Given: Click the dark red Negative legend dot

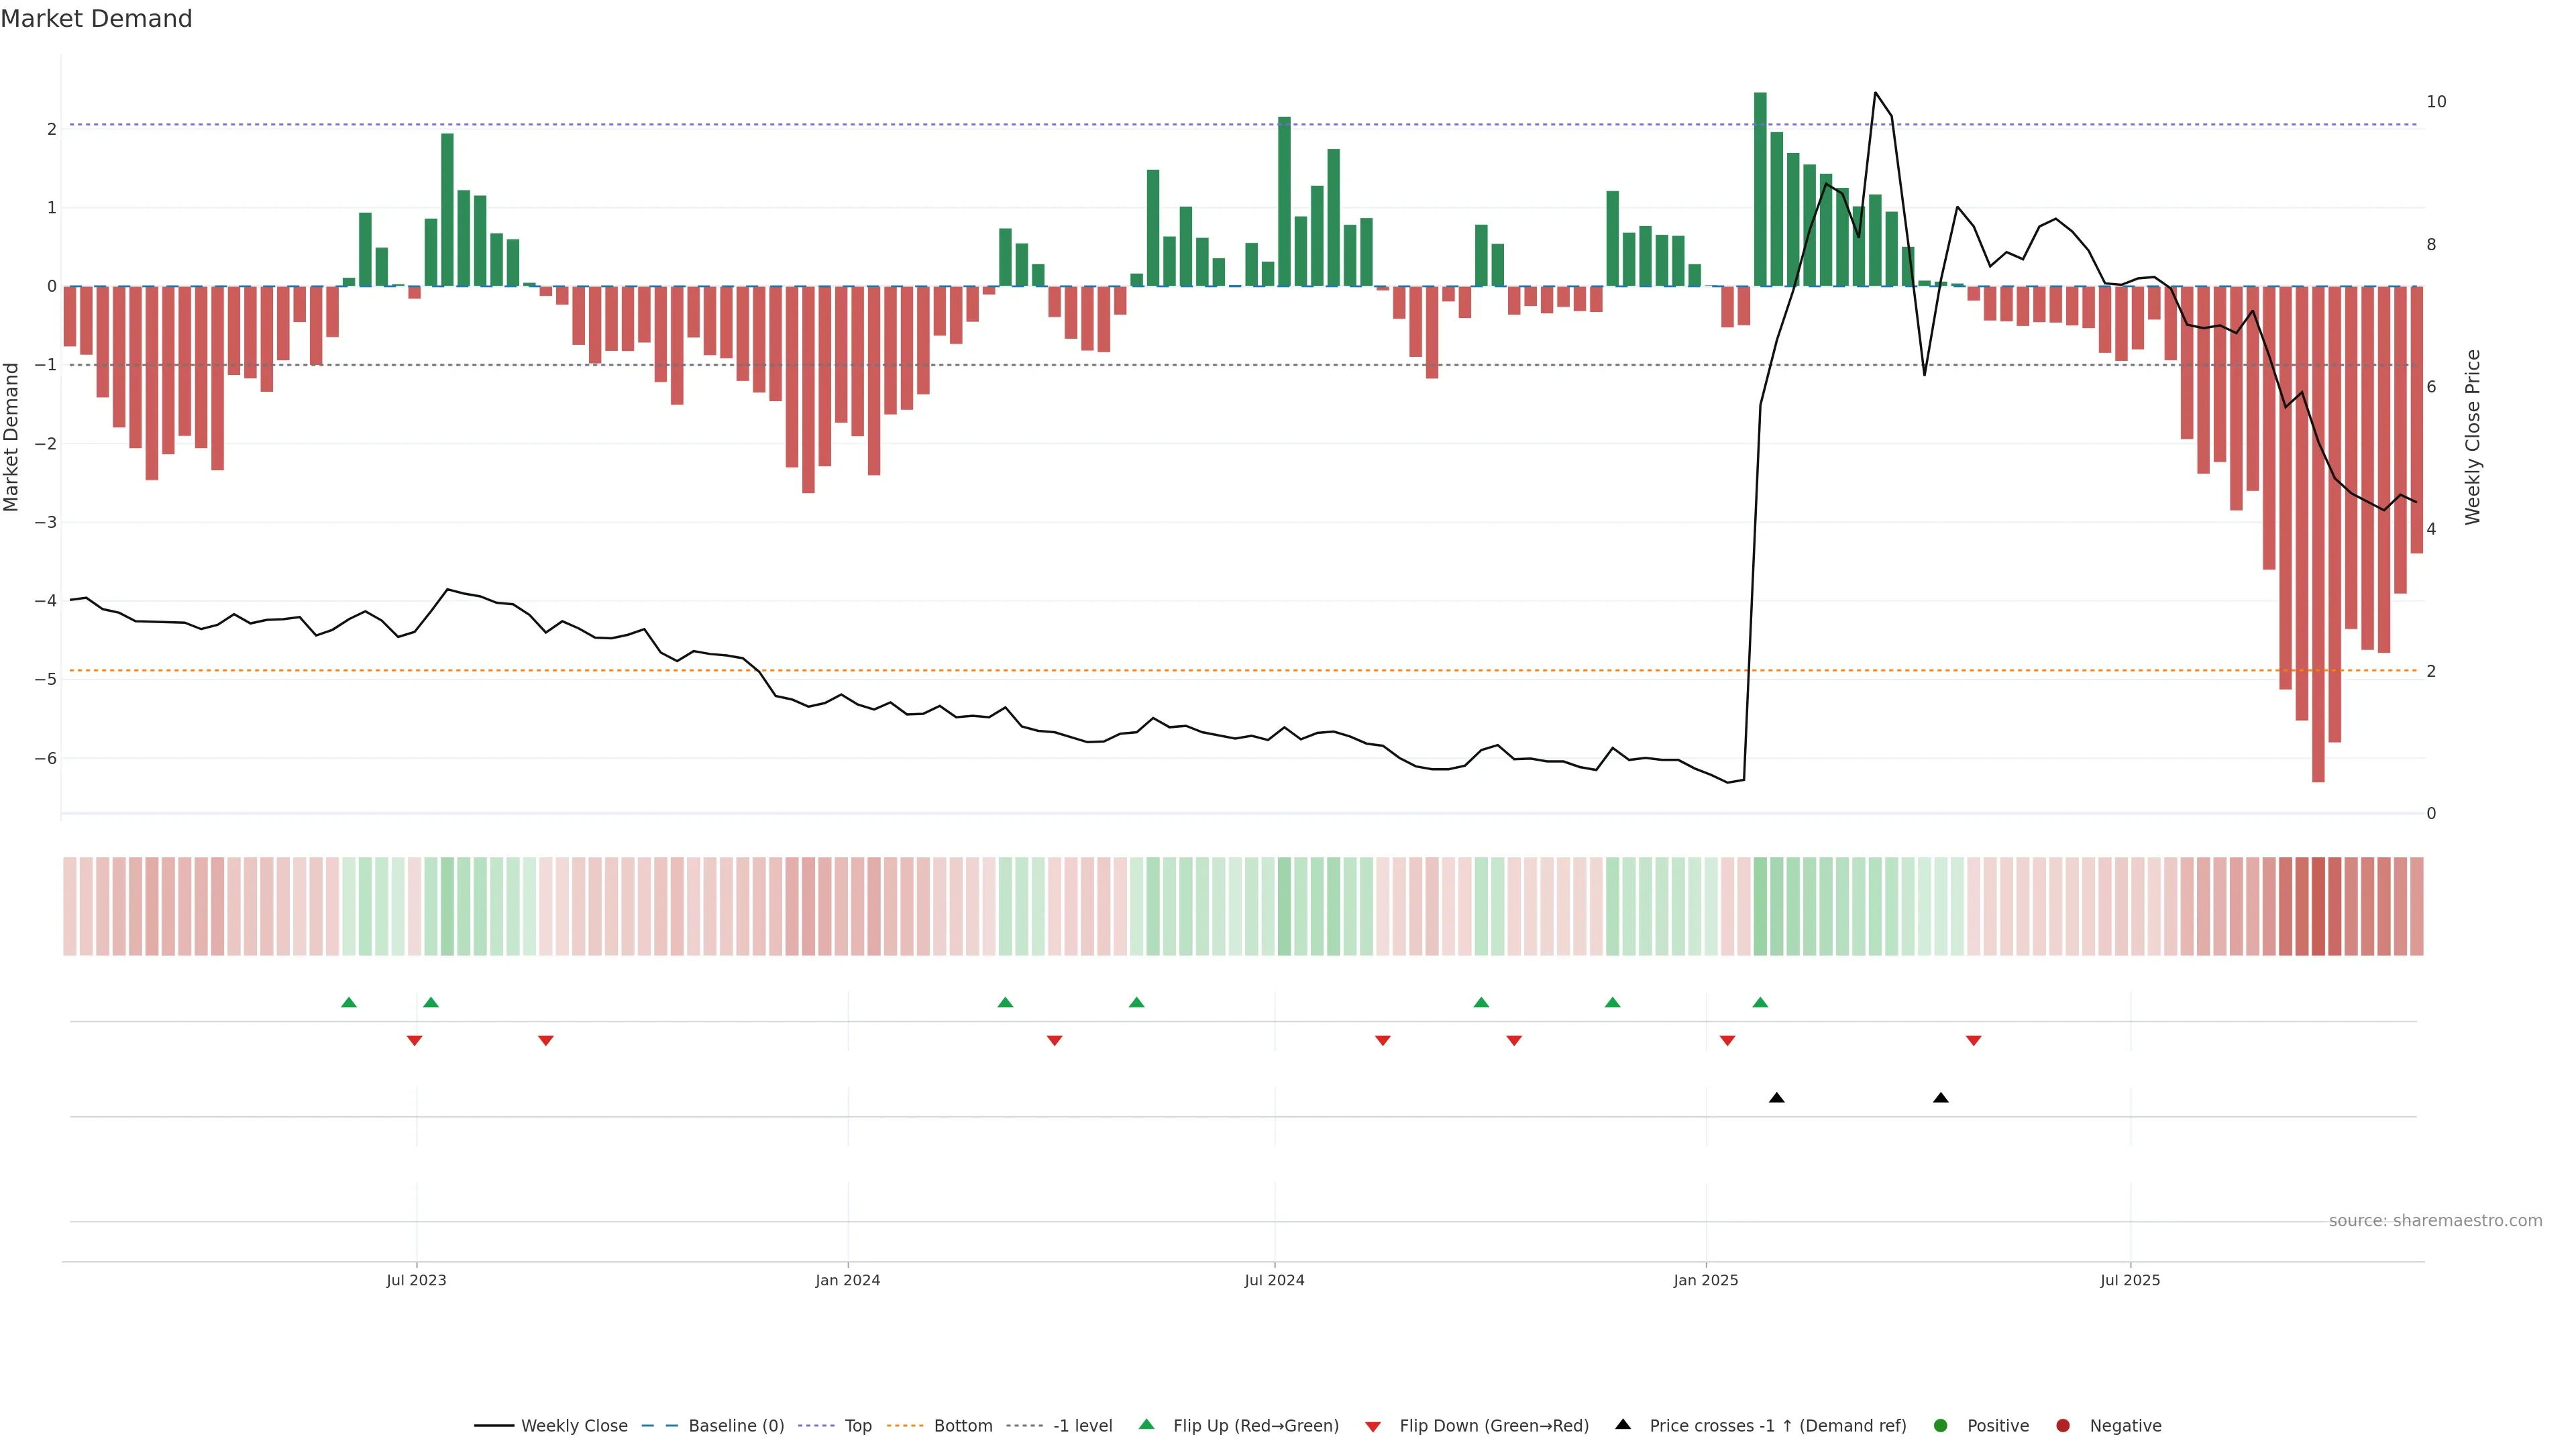Looking at the screenshot, I should click(2062, 1425).
